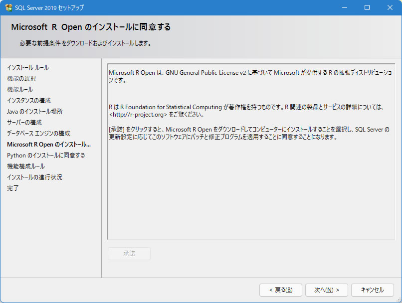Maximize the setup window
Viewport: 402px width, 303px height.
367,7
